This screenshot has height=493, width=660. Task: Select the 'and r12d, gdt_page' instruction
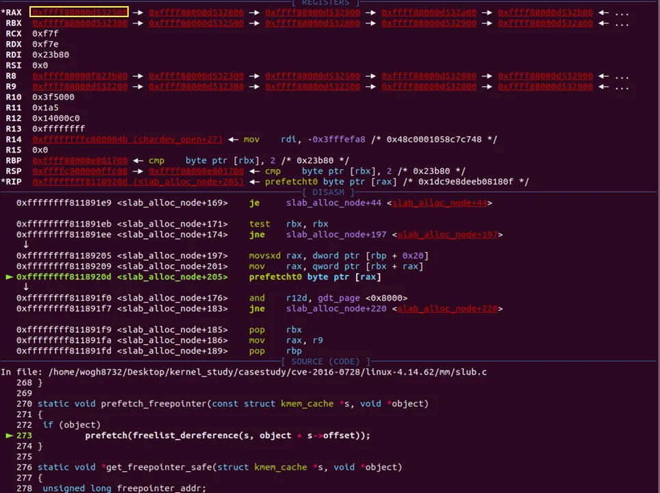[x=329, y=298]
